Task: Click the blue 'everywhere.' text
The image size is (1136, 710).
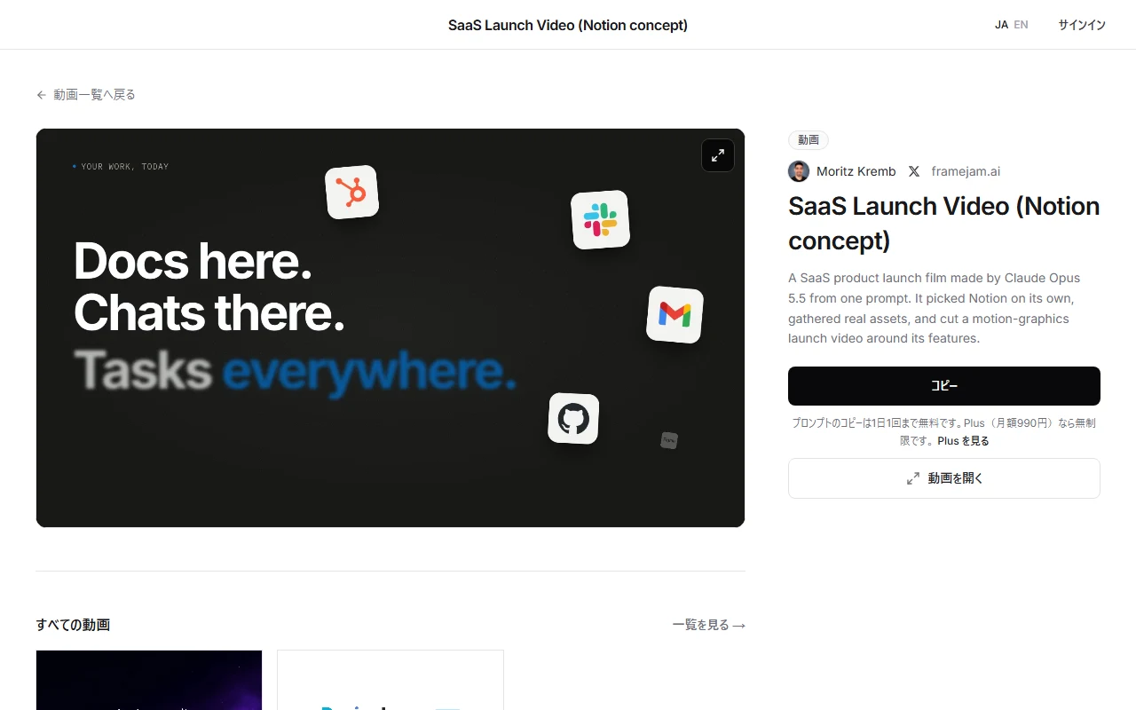Action: (x=369, y=372)
